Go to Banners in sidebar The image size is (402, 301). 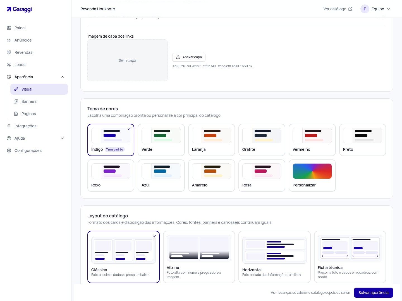(39, 101)
